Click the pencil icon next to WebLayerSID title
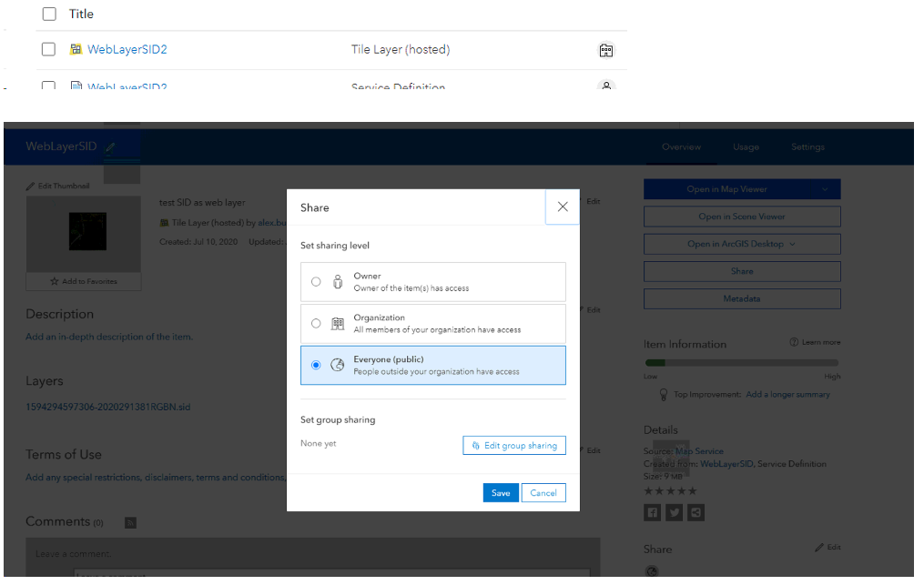The width and height of the screenshot is (924, 585). click(x=110, y=147)
